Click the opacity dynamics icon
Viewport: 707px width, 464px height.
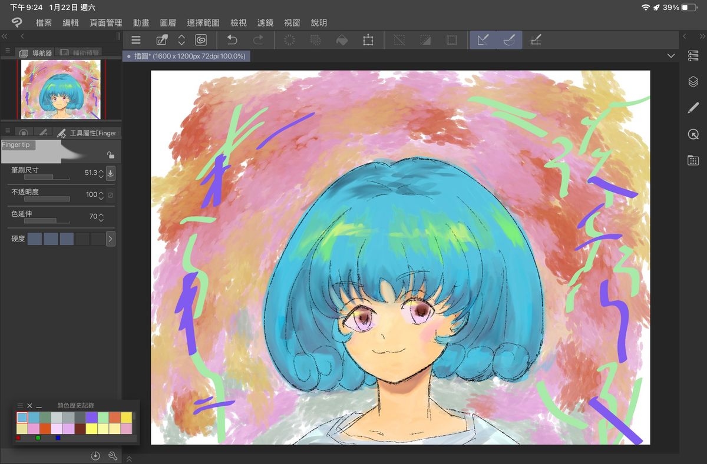click(110, 194)
